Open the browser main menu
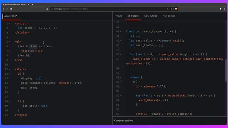Screen dimensions: 228x128 pos(224,9)
